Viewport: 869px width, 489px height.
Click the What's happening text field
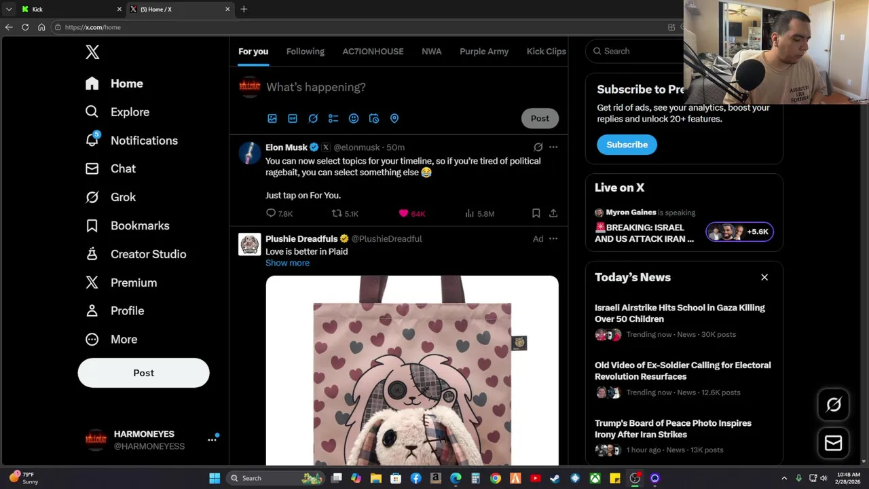click(x=316, y=87)
